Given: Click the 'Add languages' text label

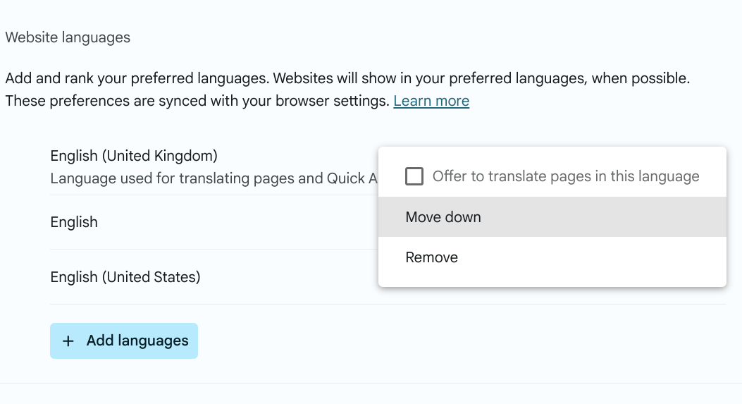Looking at the screenshot, I should click(137, 341).
